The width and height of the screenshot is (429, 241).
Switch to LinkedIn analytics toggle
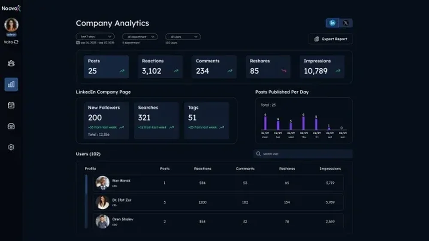tap(332, 23)
